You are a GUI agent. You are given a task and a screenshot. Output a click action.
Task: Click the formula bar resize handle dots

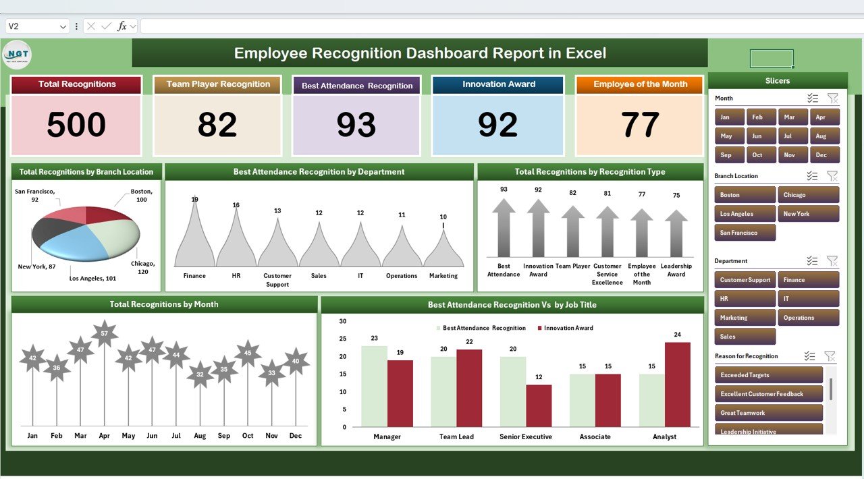pyautogui.click(x=76, y=27)
